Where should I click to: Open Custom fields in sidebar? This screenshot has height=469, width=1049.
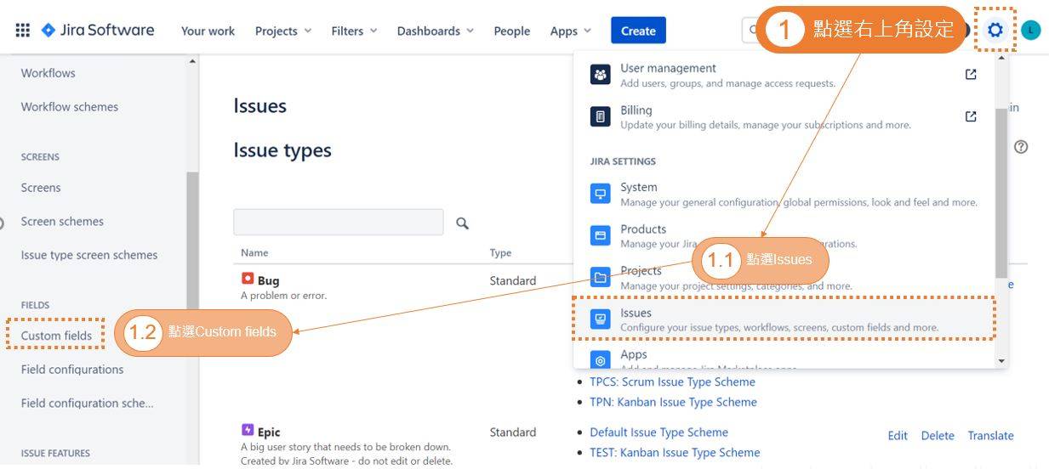[x=56, y=336]
